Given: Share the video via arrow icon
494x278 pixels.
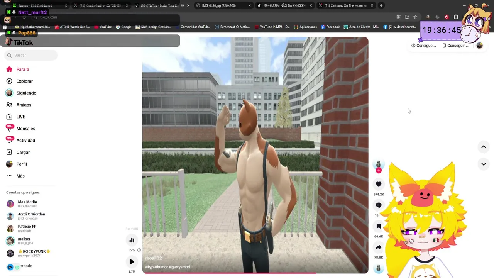Looking at the screenshot, I should coord(379,247).
